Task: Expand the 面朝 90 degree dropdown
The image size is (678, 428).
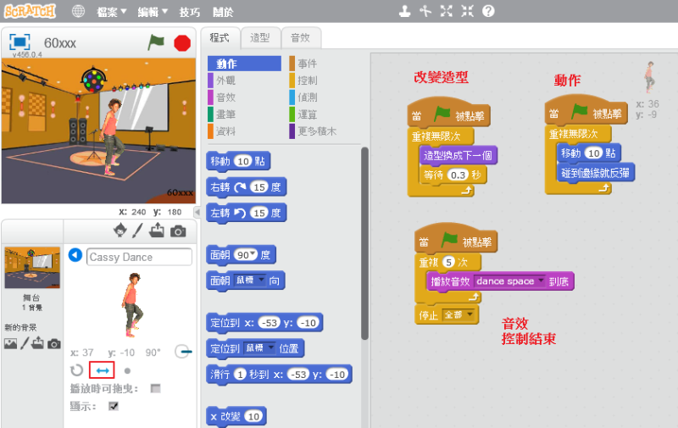Action: click(x=252, y=255)
